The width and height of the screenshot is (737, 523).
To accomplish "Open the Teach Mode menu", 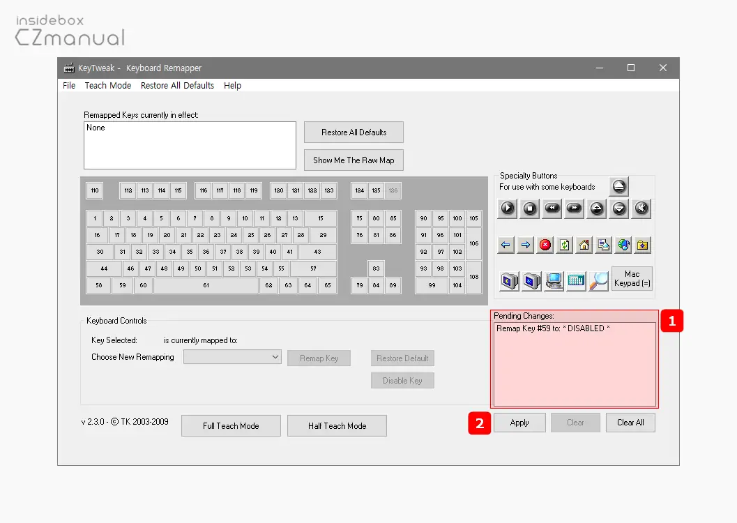I will click(x=108, y=86).
